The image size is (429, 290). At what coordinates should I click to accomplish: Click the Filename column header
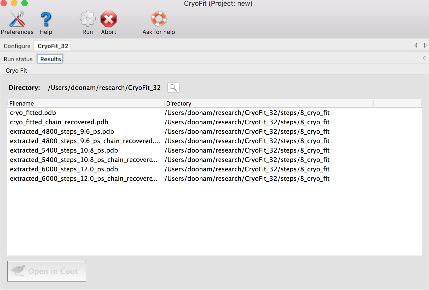(21, 103)
